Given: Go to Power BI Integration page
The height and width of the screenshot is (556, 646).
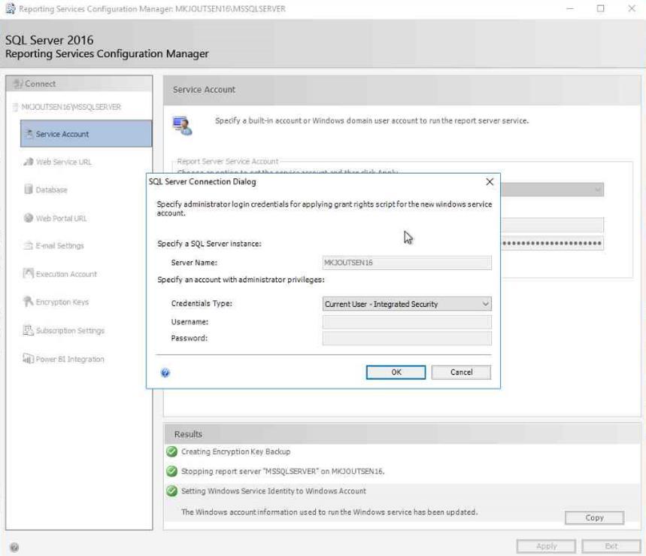Looking at the screenshot, I should [x=70, y=359].
